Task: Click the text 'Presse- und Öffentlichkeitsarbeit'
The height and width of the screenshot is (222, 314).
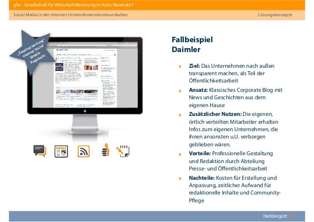Action: tap(228, 168)
